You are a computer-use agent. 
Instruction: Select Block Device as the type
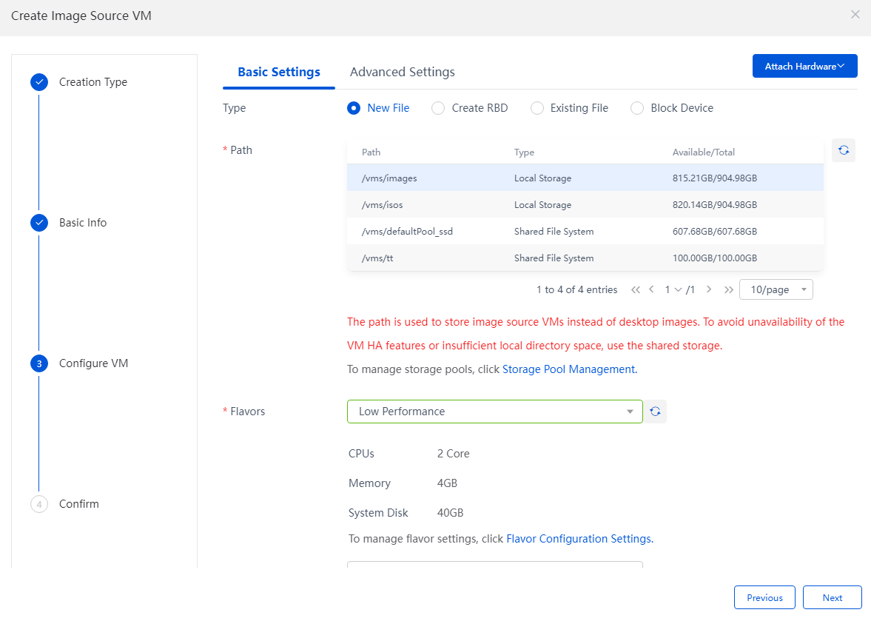click(636, 108)
